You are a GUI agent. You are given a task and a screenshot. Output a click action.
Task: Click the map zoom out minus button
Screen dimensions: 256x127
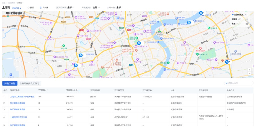pos(250,73)
